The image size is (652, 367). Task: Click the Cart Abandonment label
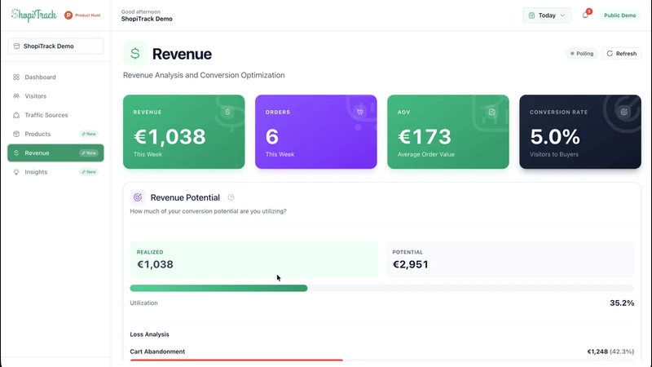pyautogui.click(x=157, y=352)
